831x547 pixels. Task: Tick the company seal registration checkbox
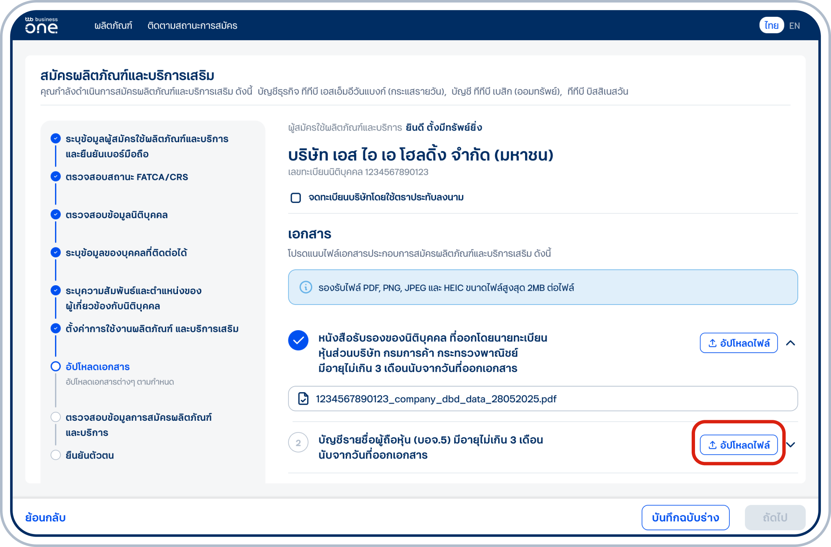point(295,198)
